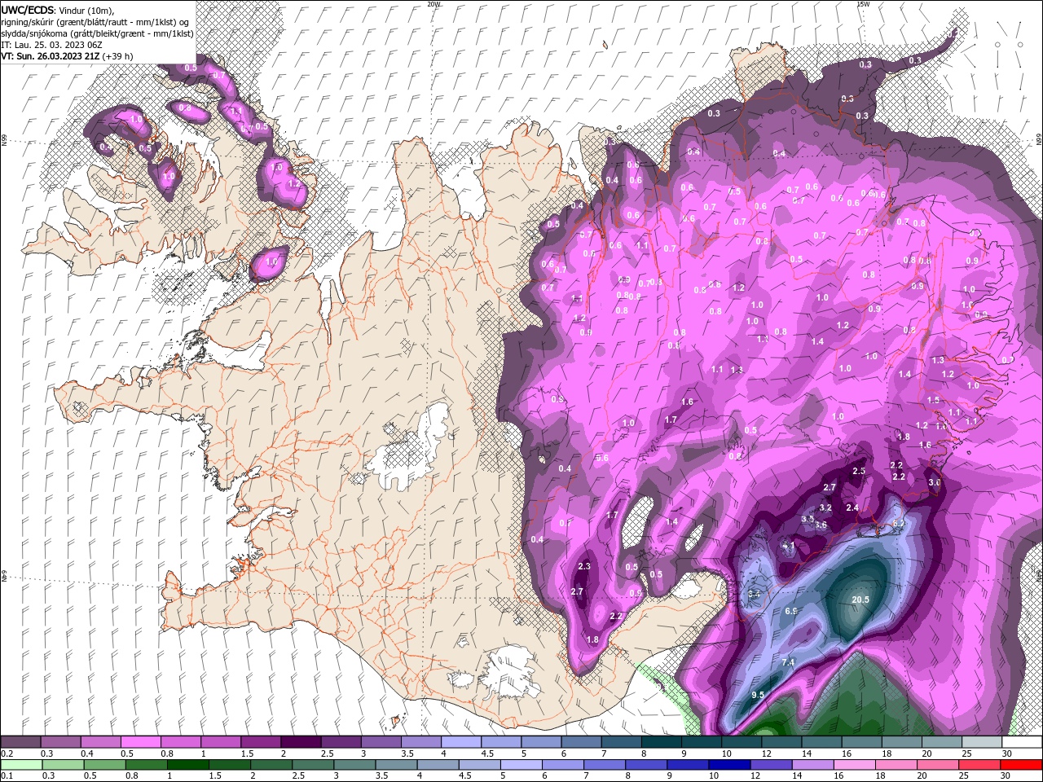Choose the light pink 16 rain scale swatch
Image resolution: width=1043 pixels, height=782 pixels.
click(x=855, y=765)
